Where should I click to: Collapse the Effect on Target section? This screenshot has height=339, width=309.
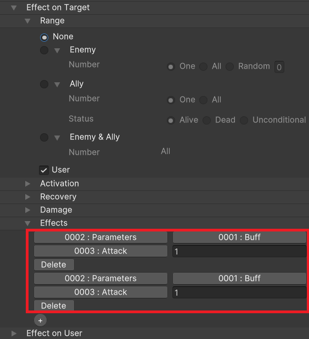tap(14, 8)
